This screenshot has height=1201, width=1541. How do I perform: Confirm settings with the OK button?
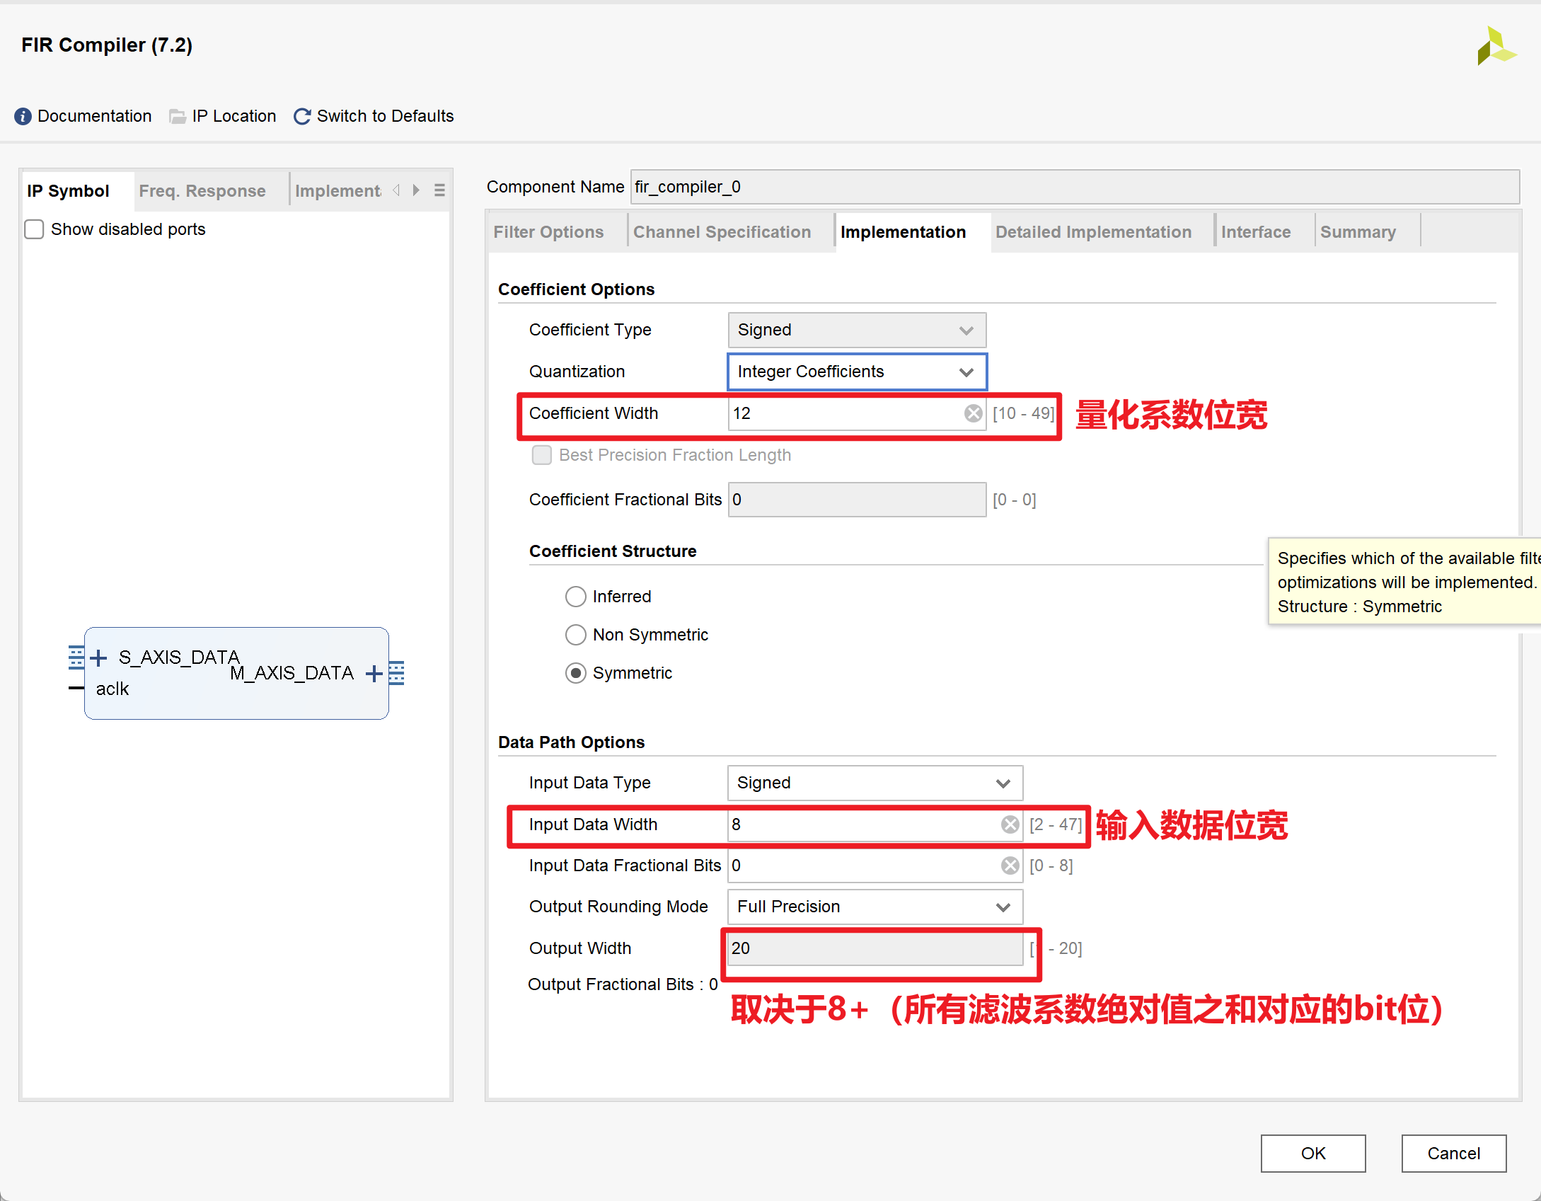(x=1313, y=1154)
